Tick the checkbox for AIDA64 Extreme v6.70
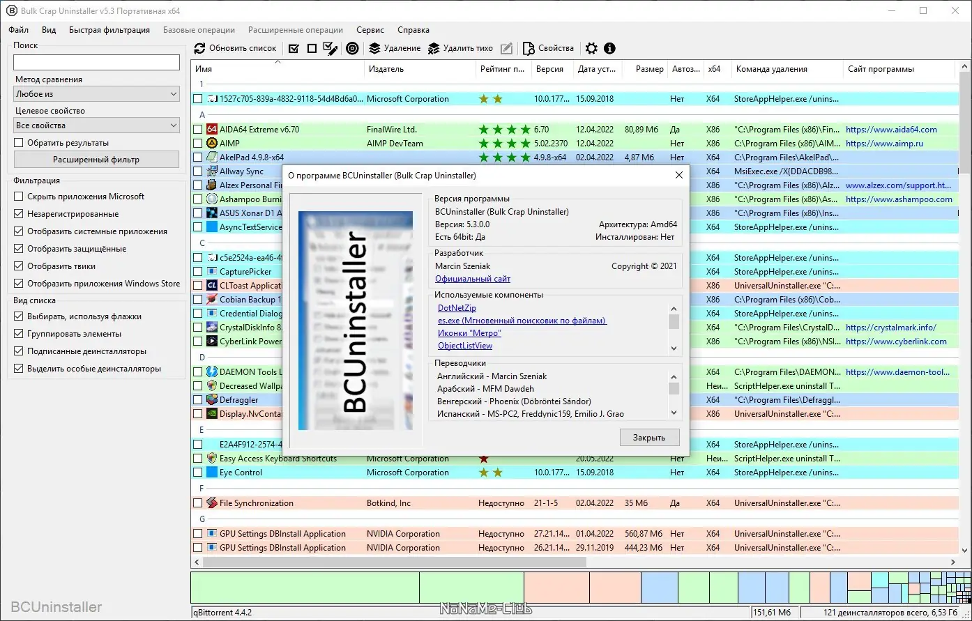972x621 pixels. (198, 130)
